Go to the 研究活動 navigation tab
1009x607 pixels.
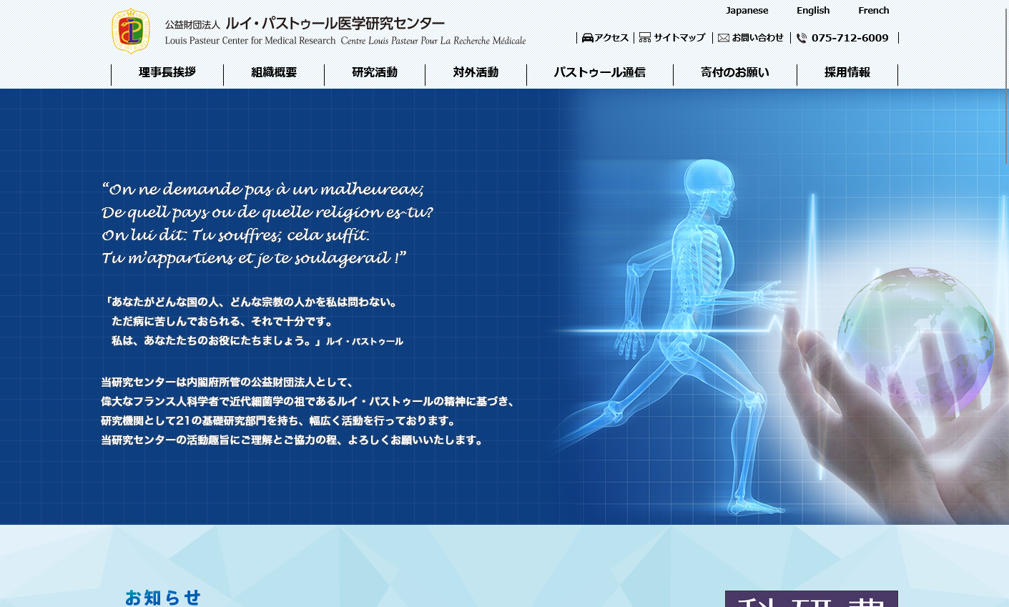(375, 73)
